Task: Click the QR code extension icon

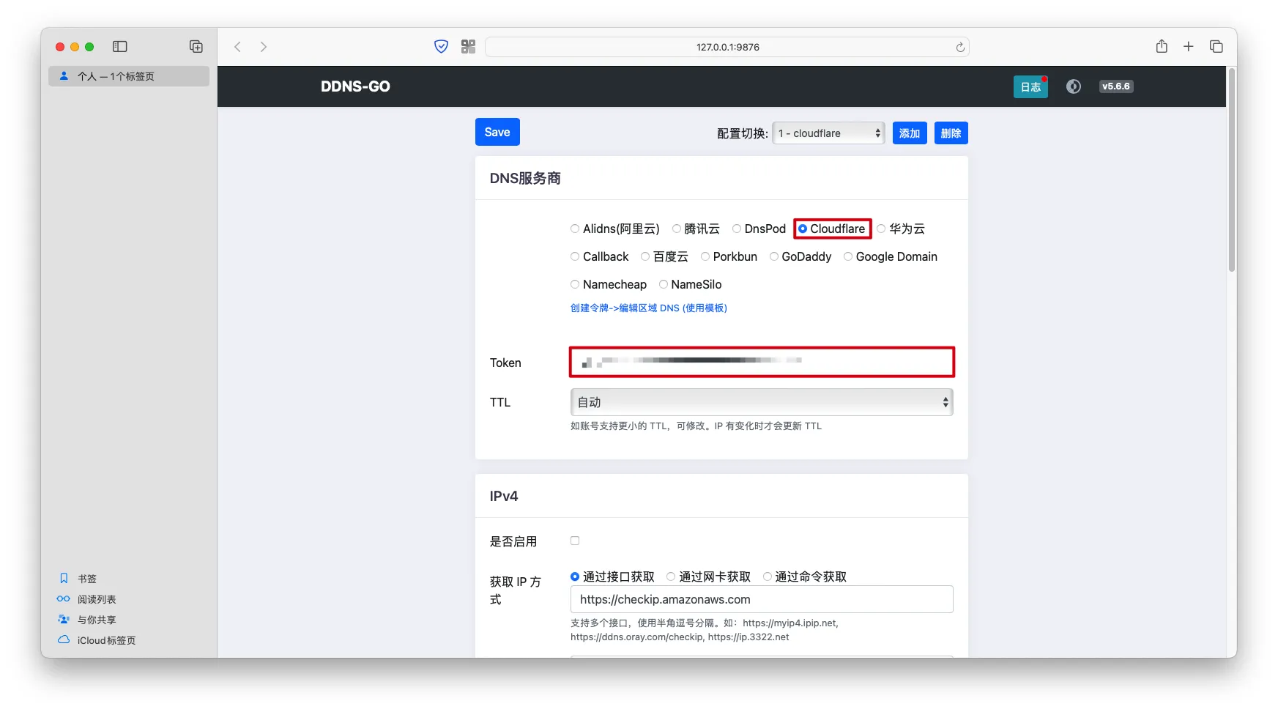Action: pyautogui.click(x=469, y=47)
